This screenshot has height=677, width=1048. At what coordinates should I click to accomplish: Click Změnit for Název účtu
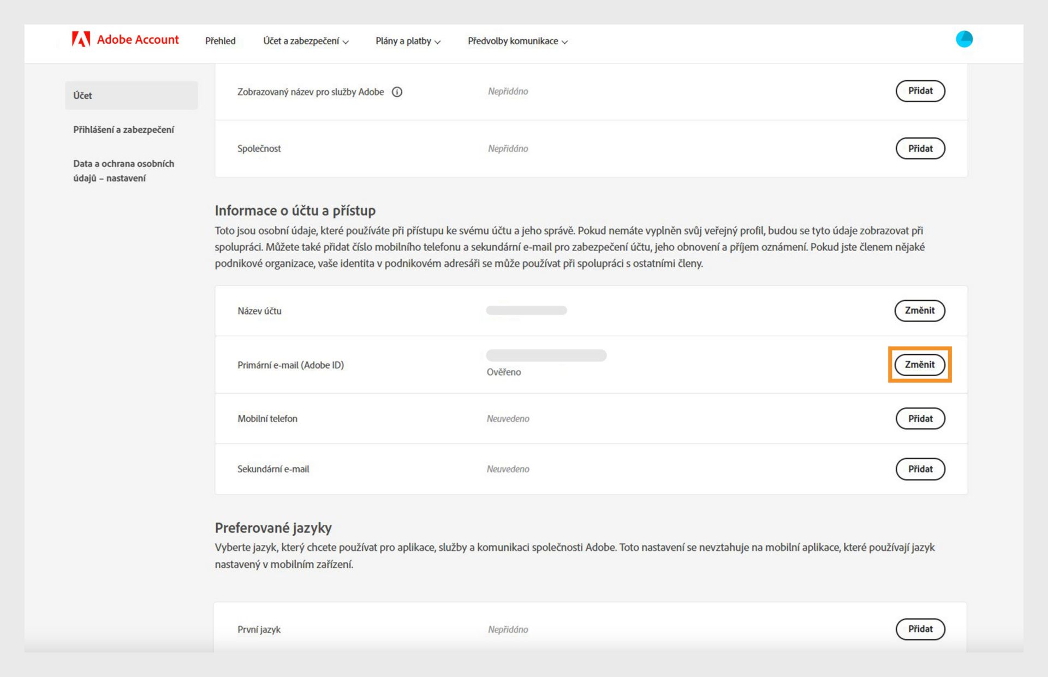pyautogui.click(x=919, y=311)
